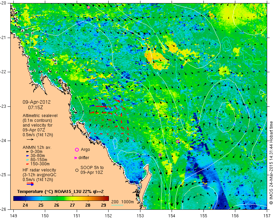The height and width of the screenshot is (219, 274).
Task: Click the black altimetric velocity scale arrow
Action: (30, 139)
